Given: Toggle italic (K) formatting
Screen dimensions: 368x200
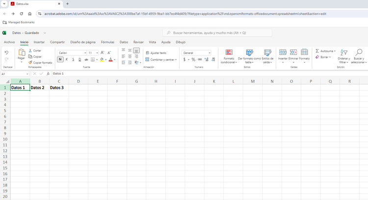Looking at the screenshot, I should 67,59.
